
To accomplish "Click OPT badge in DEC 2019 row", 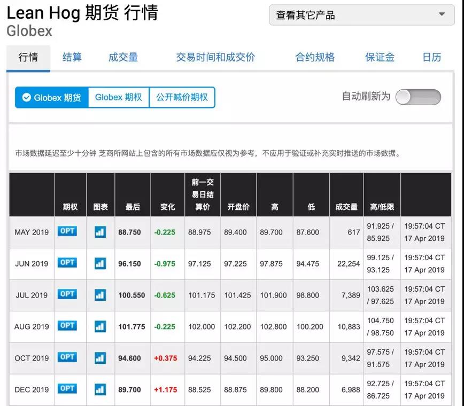I will click(x=67, y=388).
